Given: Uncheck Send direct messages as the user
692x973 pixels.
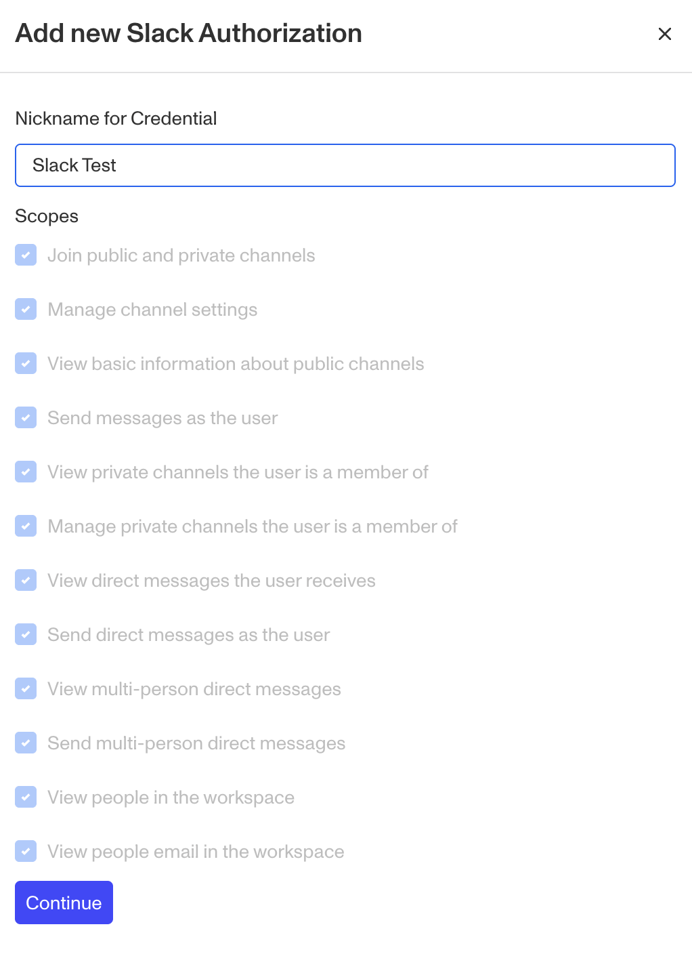Looking at the screenshot, I should 26,635.
